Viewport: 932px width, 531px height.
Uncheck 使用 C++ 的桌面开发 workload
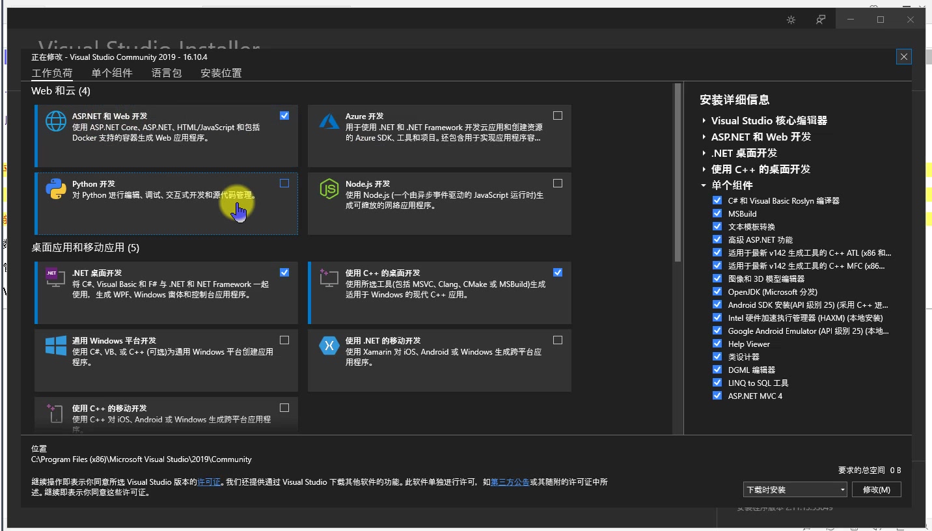(558, 272)
